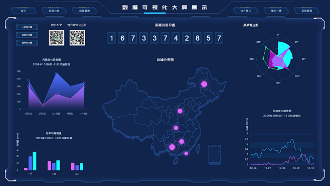
Task: Click the 10-08 label on wind-speed axis
Action: pos(282,168)
